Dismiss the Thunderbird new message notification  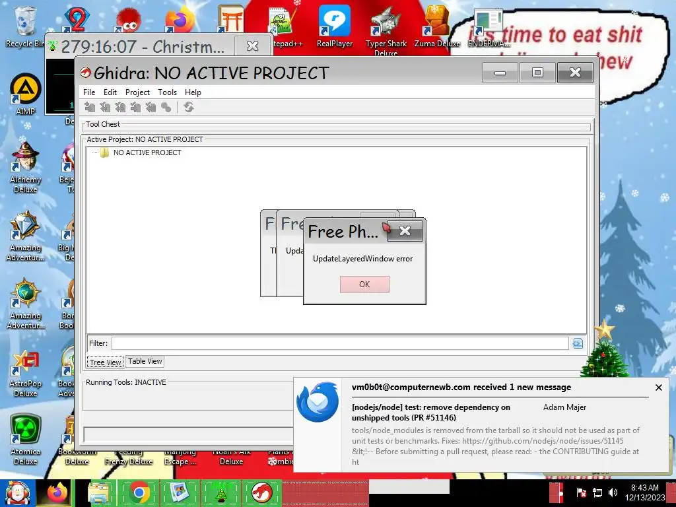click(658, 388)
